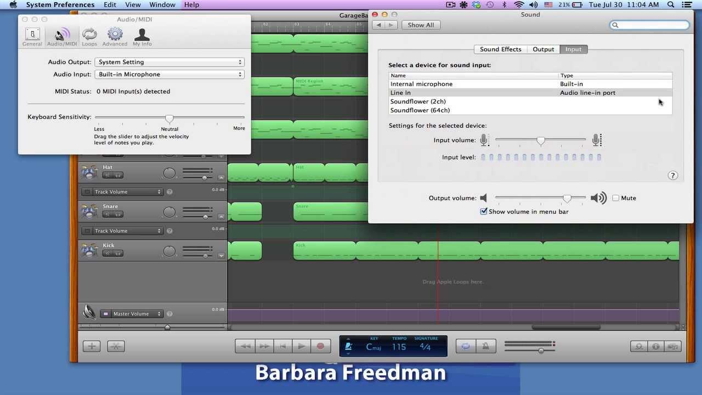Click the Snare track drum kit icon
This screenshot has width=702, height=395.
tap(89, 211)
